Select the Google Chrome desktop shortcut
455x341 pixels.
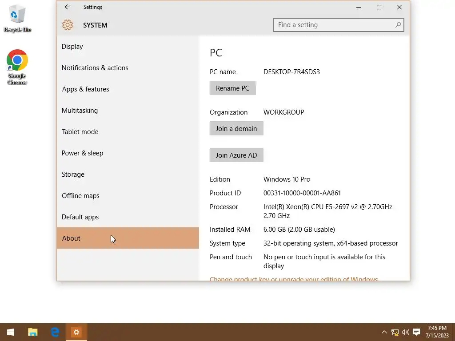[x=17, y=67]
